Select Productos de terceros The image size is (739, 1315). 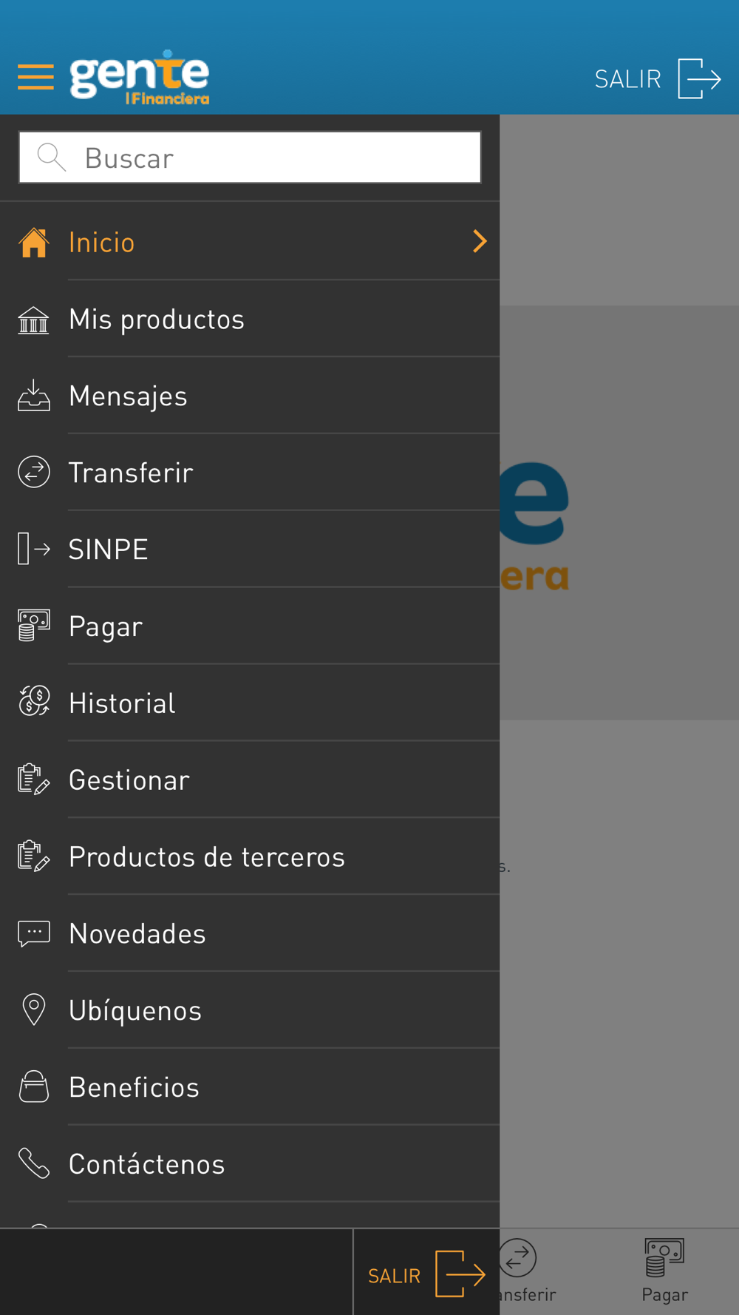point(207,857)
